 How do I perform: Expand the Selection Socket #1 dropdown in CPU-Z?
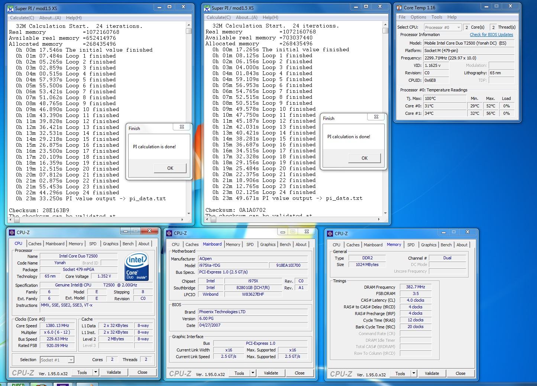71,360
